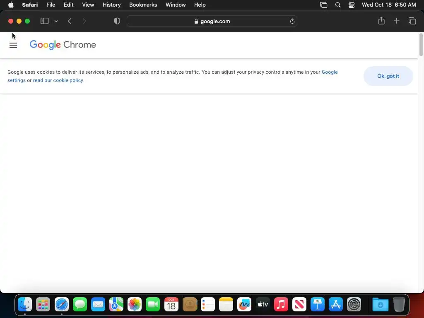Click the Google Chrome logo
Viewport: 424px width, 318px height.
(x=63, y=45)
